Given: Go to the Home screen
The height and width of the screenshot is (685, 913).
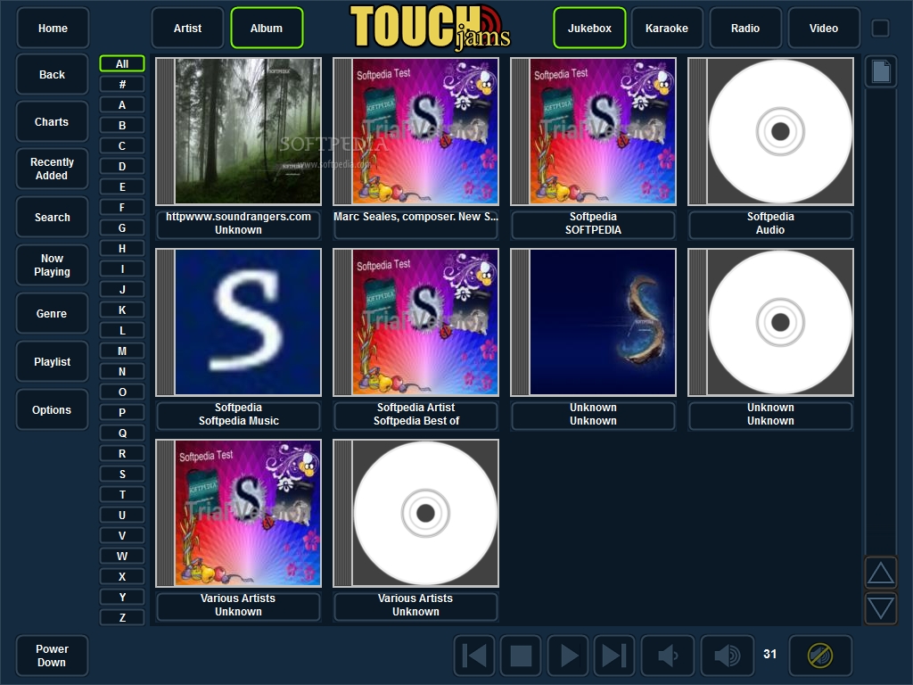Looking at the screenshot, I should 53,28.
